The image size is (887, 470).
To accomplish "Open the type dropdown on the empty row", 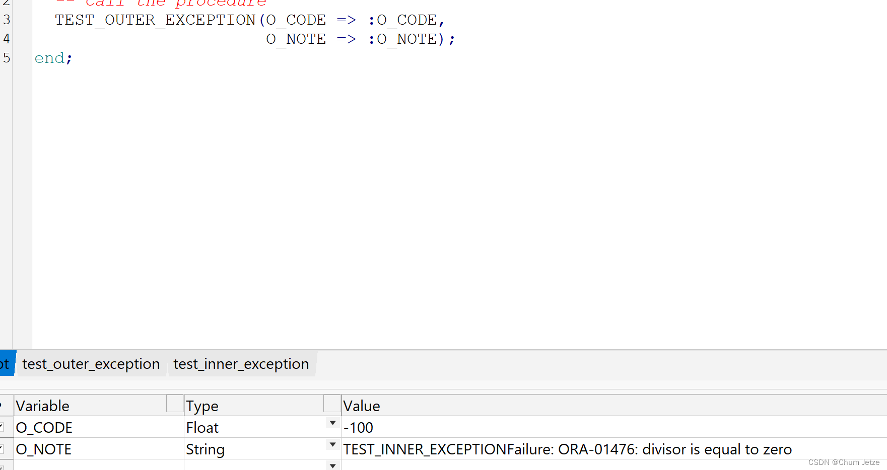I will [x=332, y=465].
